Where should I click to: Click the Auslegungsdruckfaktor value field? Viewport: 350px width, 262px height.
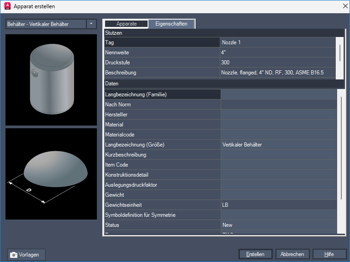279,184
